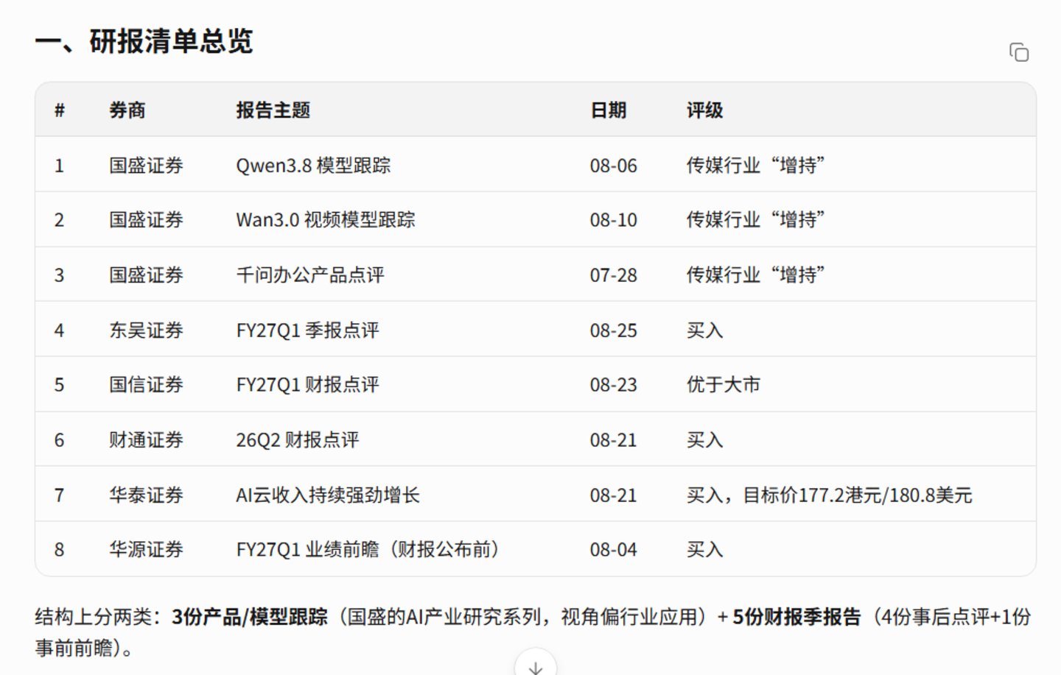Image resolution: width=1061 pixels, height=675 pixels.
Task: Select the cell 26Q2 财报点评
Action: [x=298, y=440]
